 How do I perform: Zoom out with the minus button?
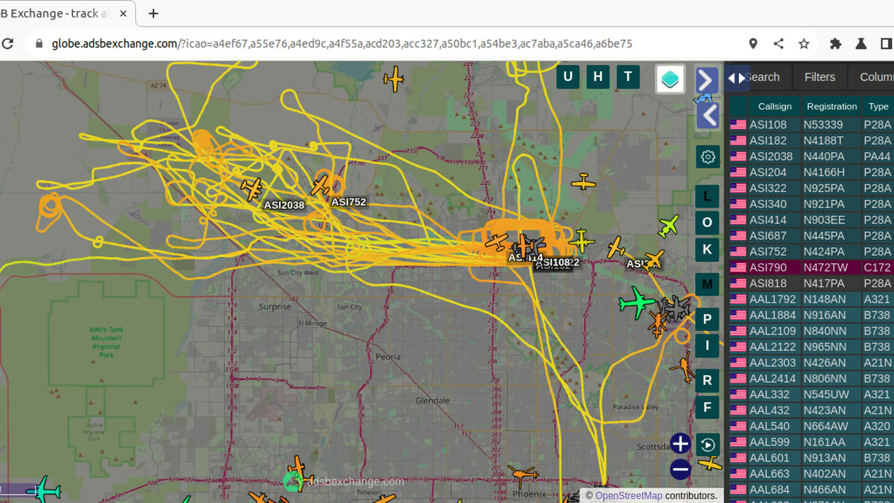pos(680,469)
